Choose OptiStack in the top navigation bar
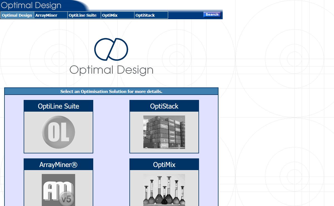Image resolution: width=334 pixels, height=206 pixels. [x=145, y=15]
